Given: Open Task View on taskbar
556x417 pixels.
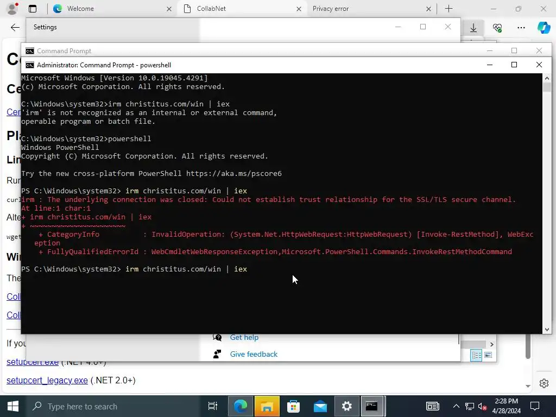Looking at the screenshot, I should tap(212, 406).
